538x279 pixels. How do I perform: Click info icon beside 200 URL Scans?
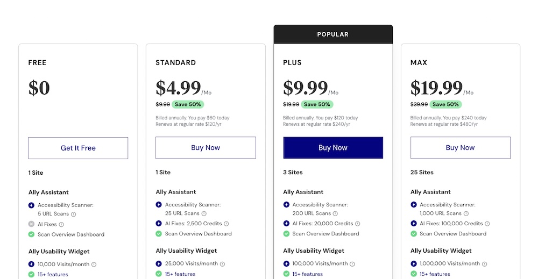[x=334, y=213]
